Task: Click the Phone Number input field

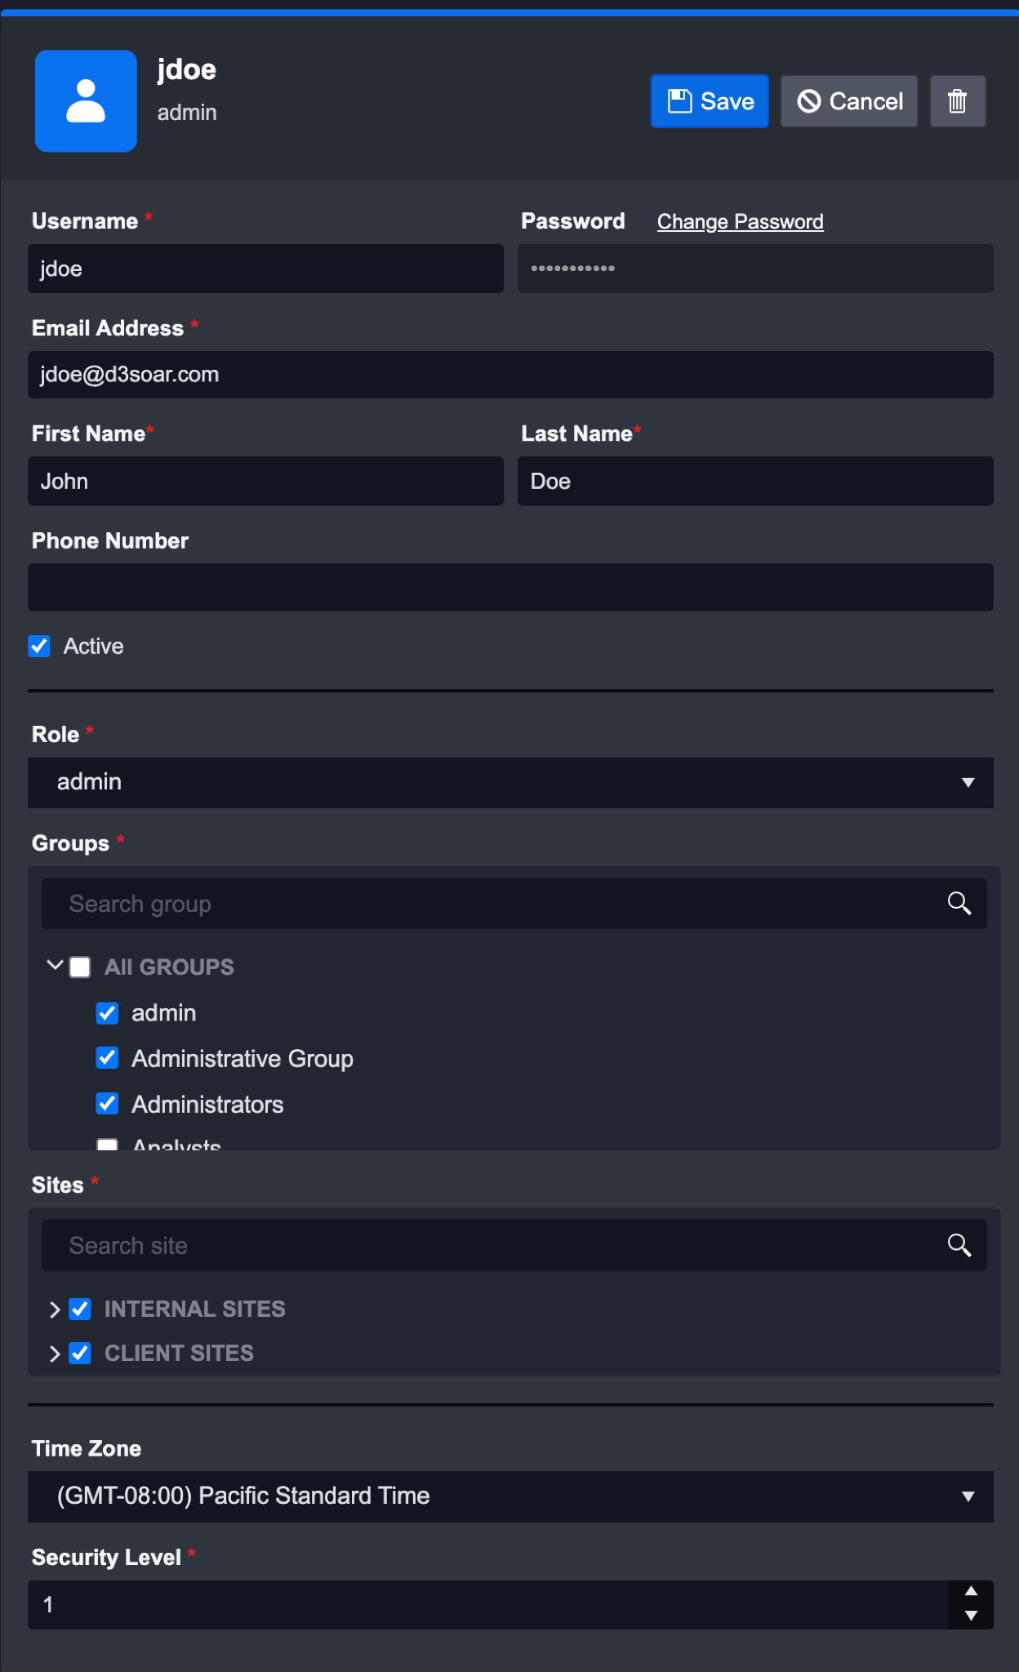Action: pos(510,588)
